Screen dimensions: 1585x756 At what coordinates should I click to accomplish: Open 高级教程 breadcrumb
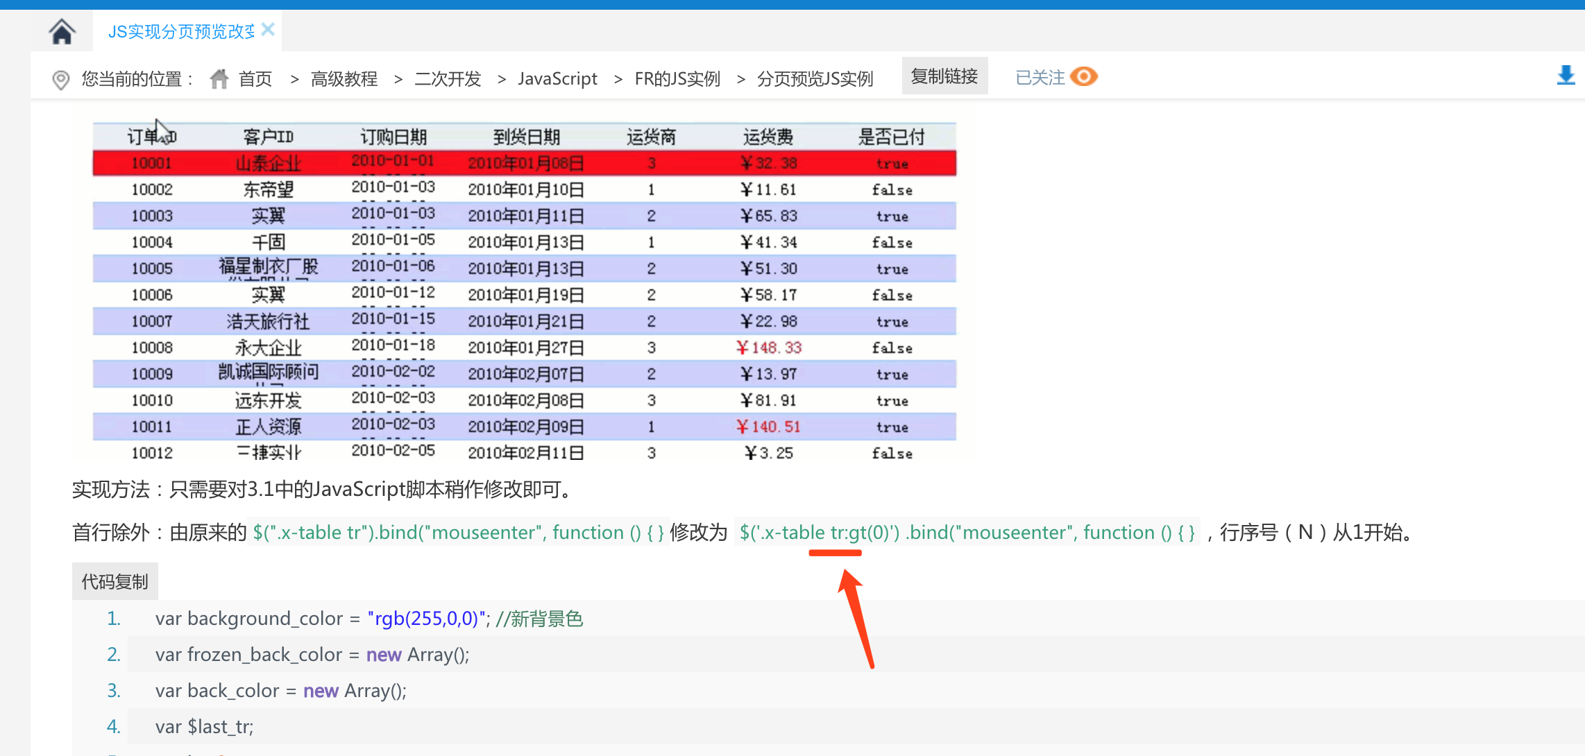(x=344, y=79)
